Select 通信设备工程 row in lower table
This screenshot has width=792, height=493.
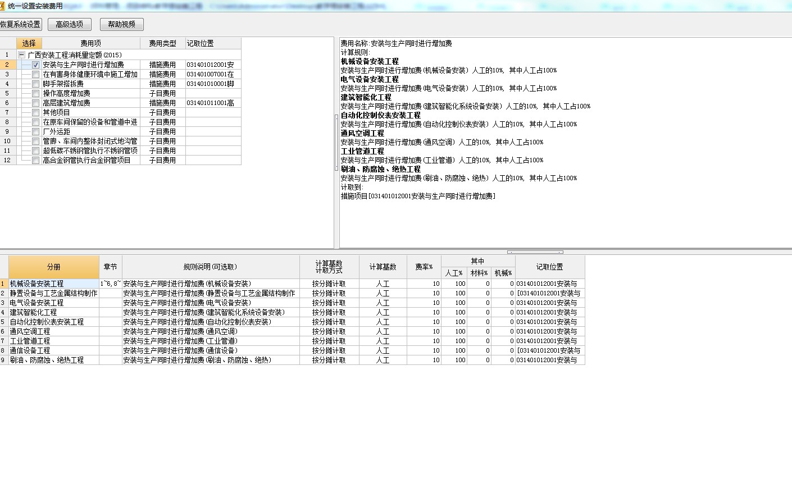54,350
